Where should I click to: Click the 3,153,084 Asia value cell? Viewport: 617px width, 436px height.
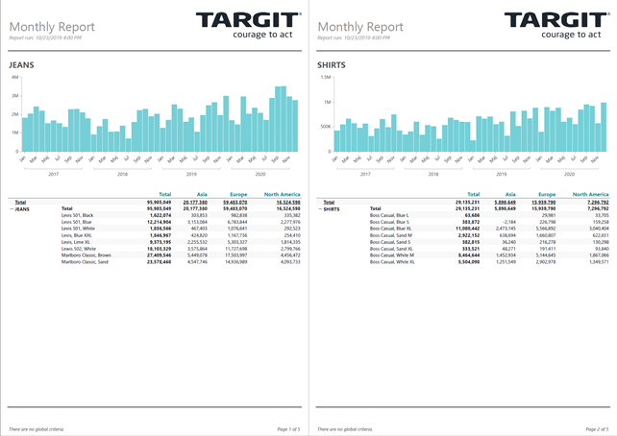pyautogui.click(x=197, y=222)
